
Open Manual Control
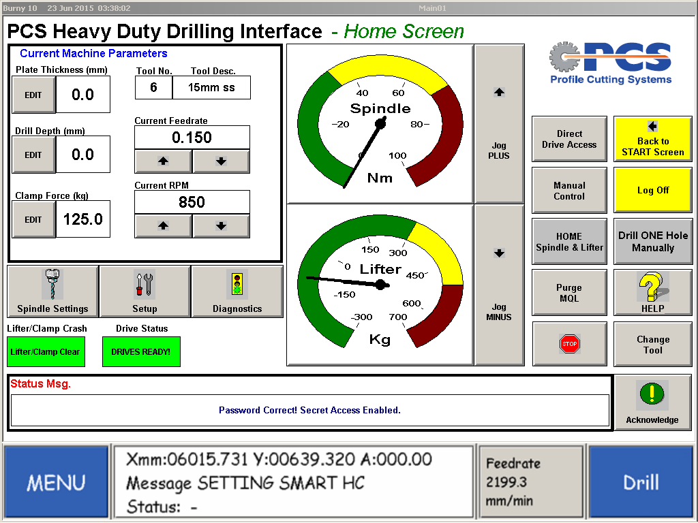569,191
